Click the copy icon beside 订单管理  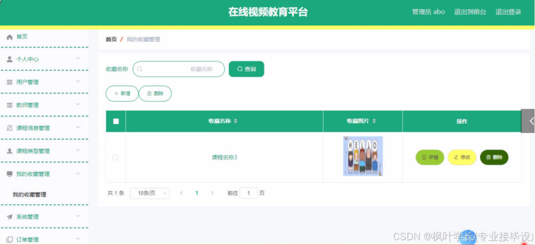click(x=9, y=240)
